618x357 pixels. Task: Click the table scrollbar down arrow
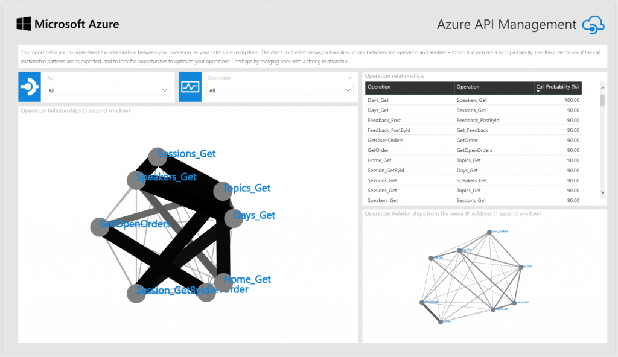[x=602, y=192]
